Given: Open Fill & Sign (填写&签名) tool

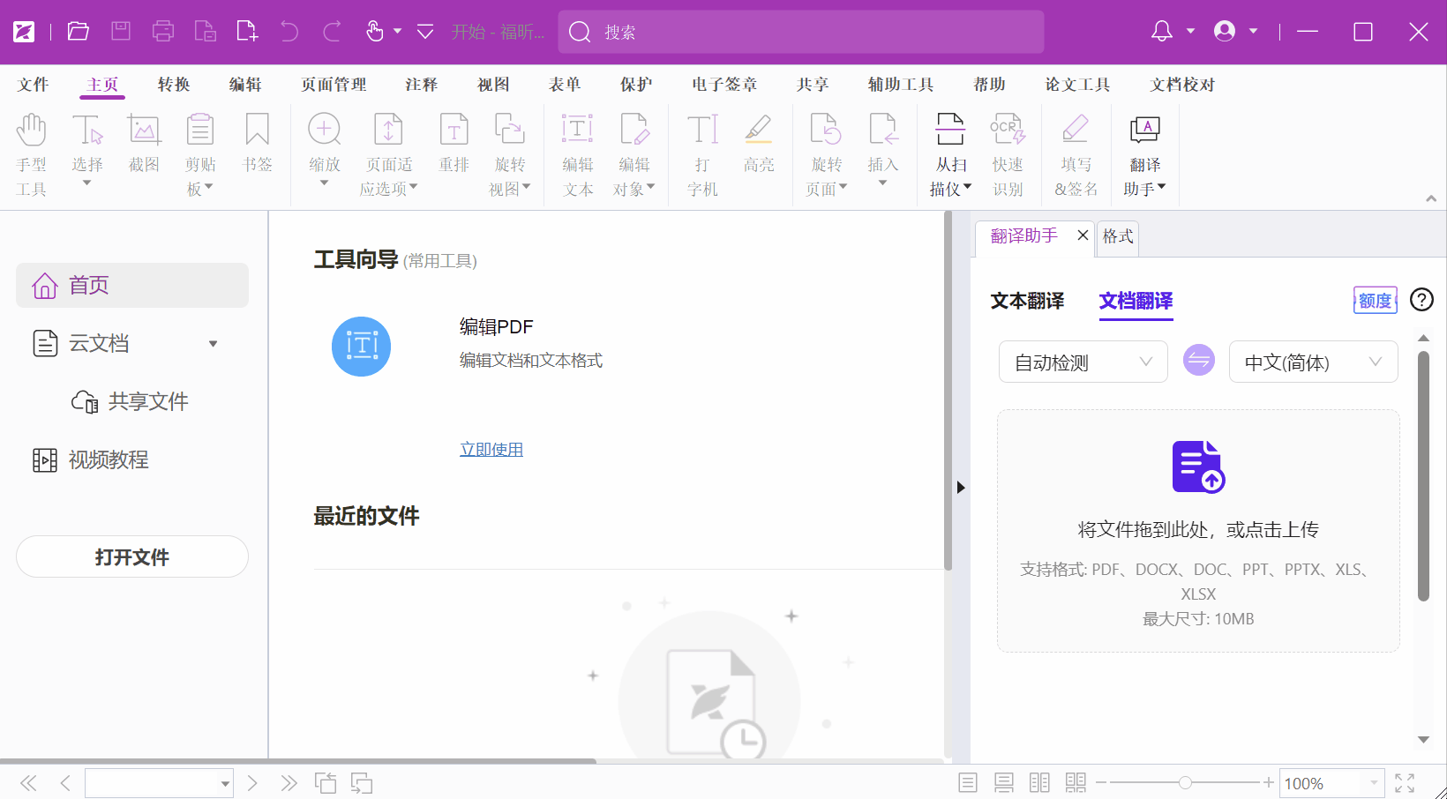Looking at the screenshot, I should click(x=1076, y=154).
